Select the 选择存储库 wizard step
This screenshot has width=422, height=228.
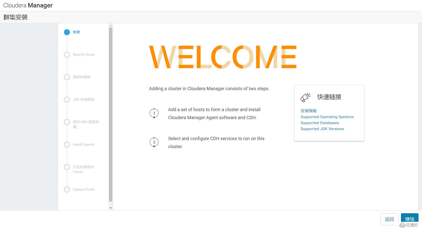(x=82, y=77)
